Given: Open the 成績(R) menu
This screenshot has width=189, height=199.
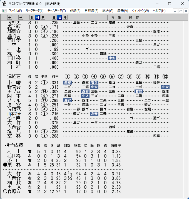Looking at the screenshot, I should [75, 11].
